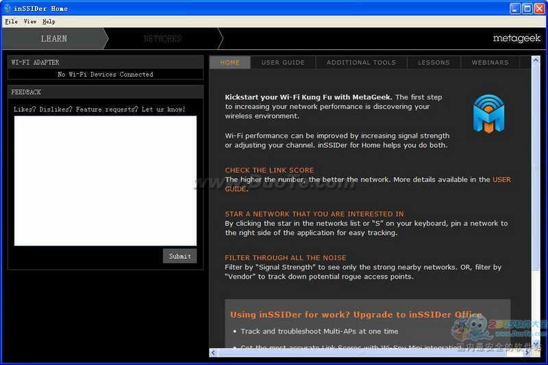The height and width of the screenshot is (365, 548).
Task: Click the inSSIDer title bar app icon
Action: [x=8, y=8]
